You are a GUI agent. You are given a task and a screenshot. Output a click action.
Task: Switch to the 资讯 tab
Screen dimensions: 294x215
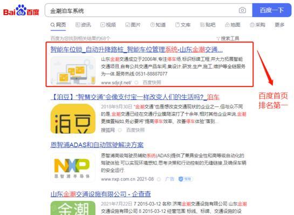point(83,25)
